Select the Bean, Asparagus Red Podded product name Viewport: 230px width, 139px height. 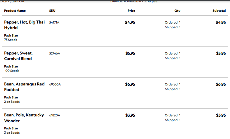[x=24, y=87]
